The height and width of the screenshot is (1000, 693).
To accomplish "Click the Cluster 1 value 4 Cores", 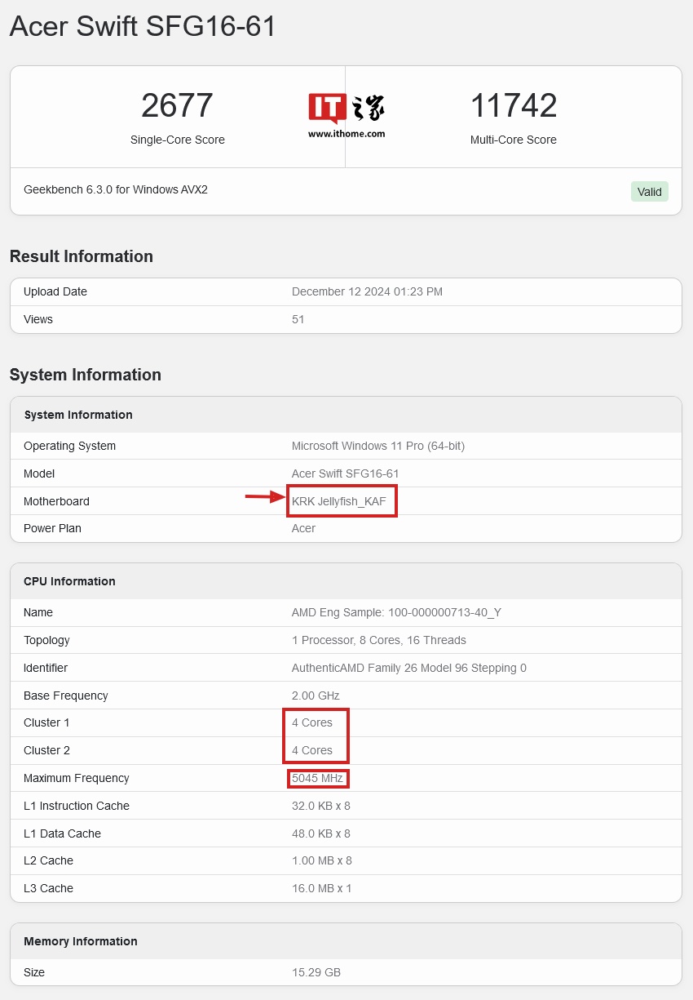I will pyautogui.click(x=312, y=722).
